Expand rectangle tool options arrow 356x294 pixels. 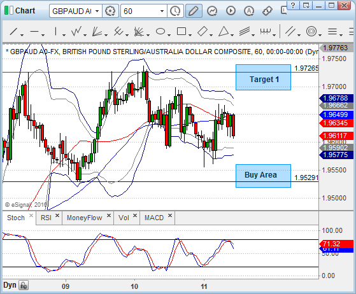coord(190,35)
